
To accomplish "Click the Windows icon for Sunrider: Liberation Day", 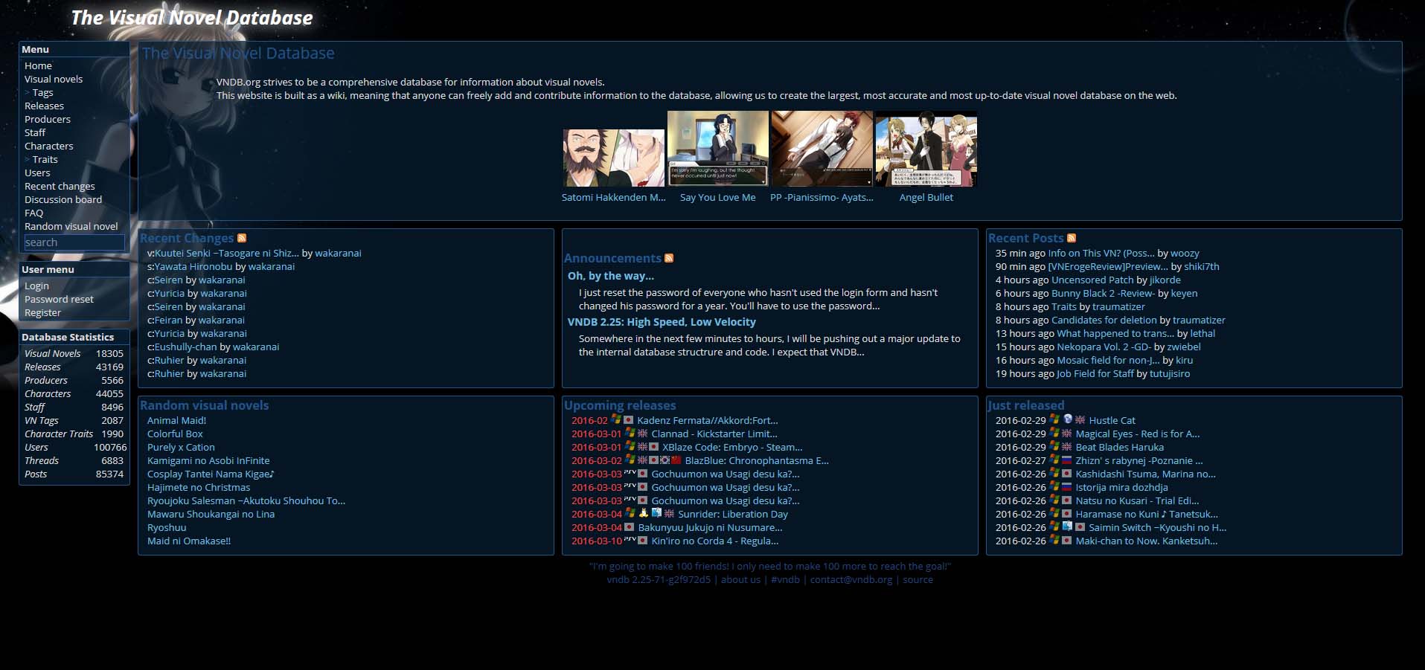I will point(629,512).
